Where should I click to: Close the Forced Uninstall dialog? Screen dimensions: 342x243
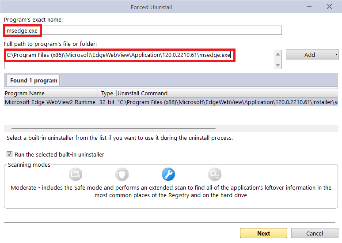pos(329,7)
